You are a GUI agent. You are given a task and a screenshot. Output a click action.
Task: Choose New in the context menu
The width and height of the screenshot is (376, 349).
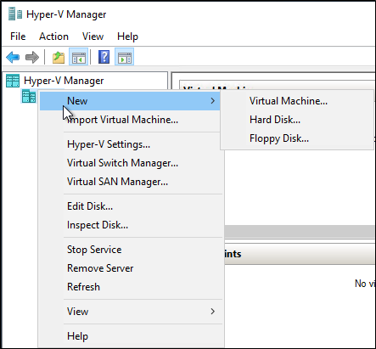tap(130, 101)
